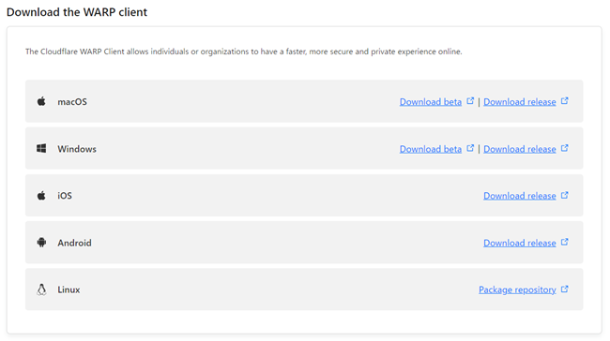
Task: Click the Apple logo icon beside iOS
Action: (x=41, y=196)
